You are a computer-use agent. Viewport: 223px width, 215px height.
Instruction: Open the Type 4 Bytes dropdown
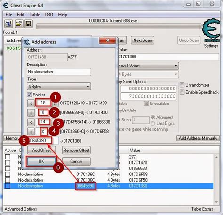pos(59,87)
